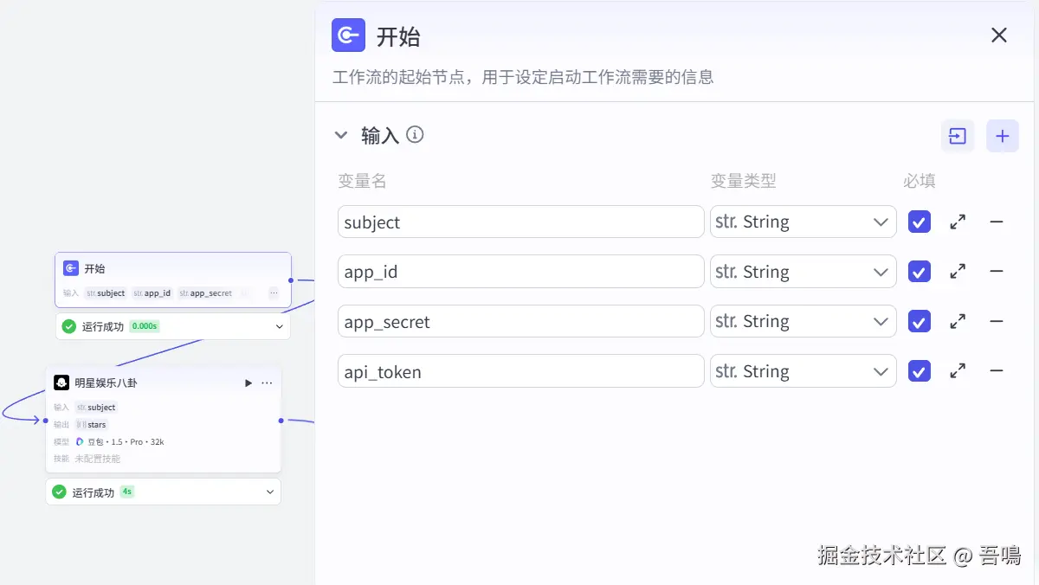Collapse the 输入 section chevron
This screenshot has width=1039, height=585.
click(341, 136)
